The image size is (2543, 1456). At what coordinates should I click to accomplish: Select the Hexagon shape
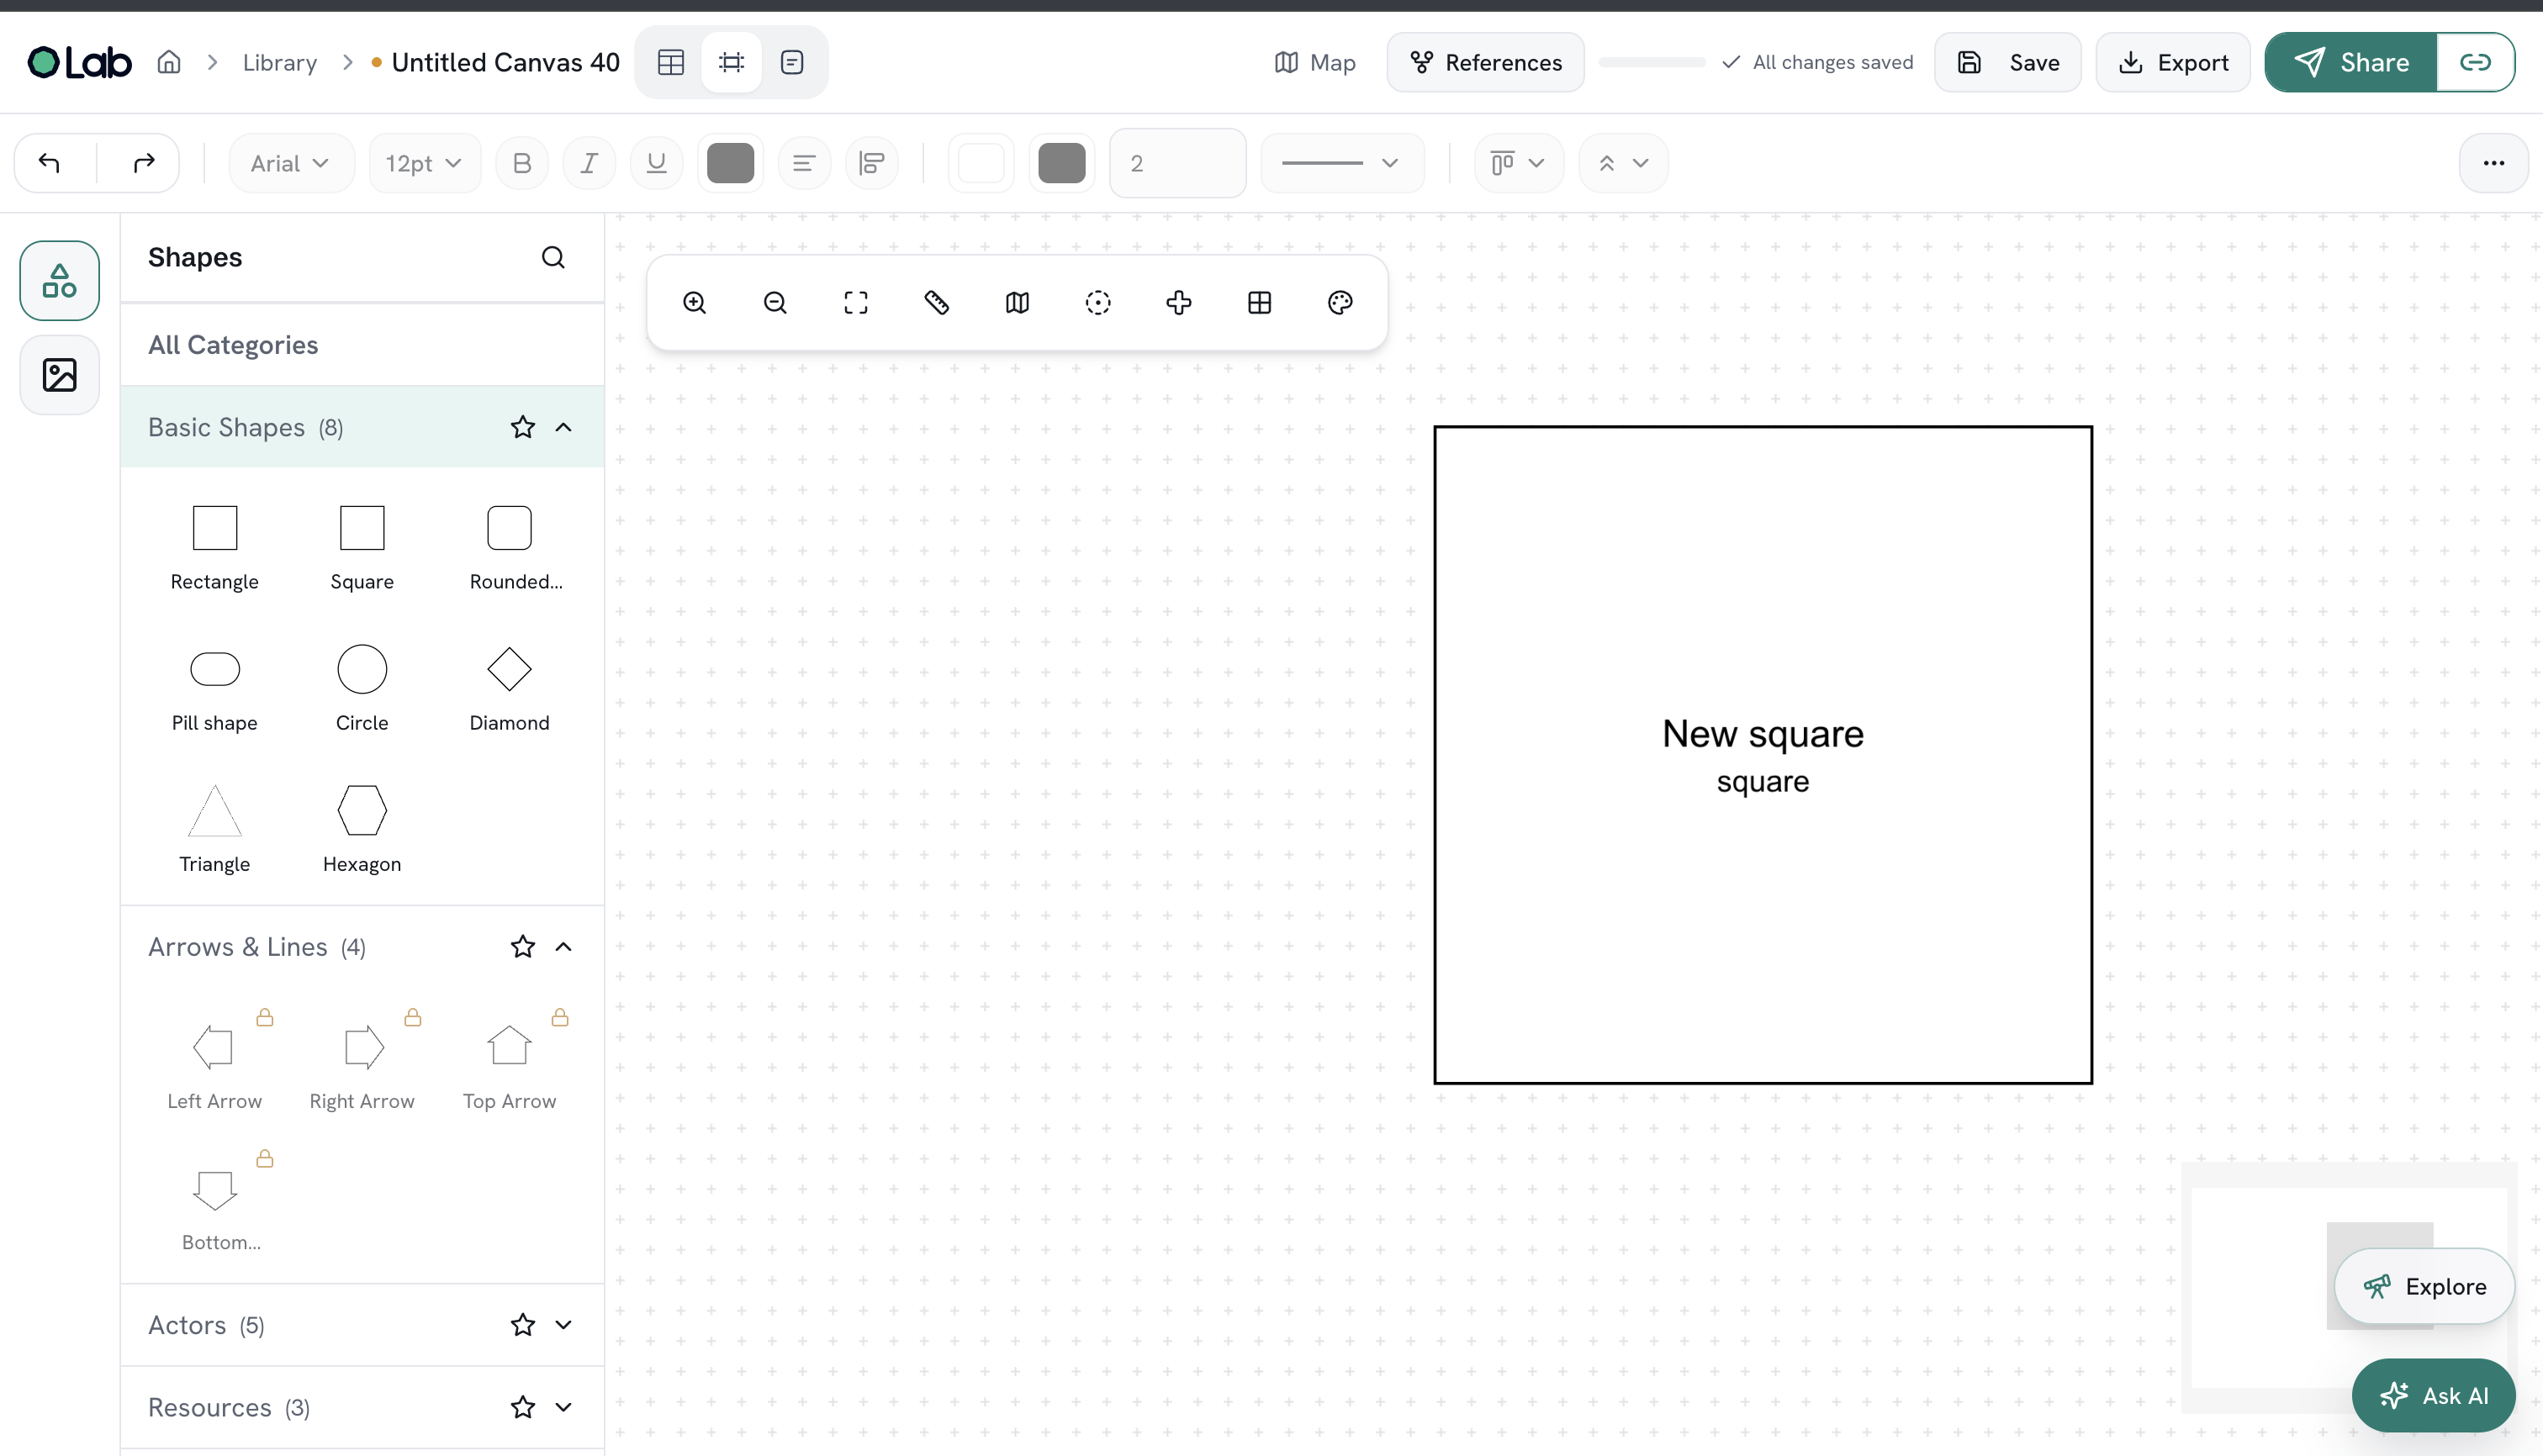362,830
